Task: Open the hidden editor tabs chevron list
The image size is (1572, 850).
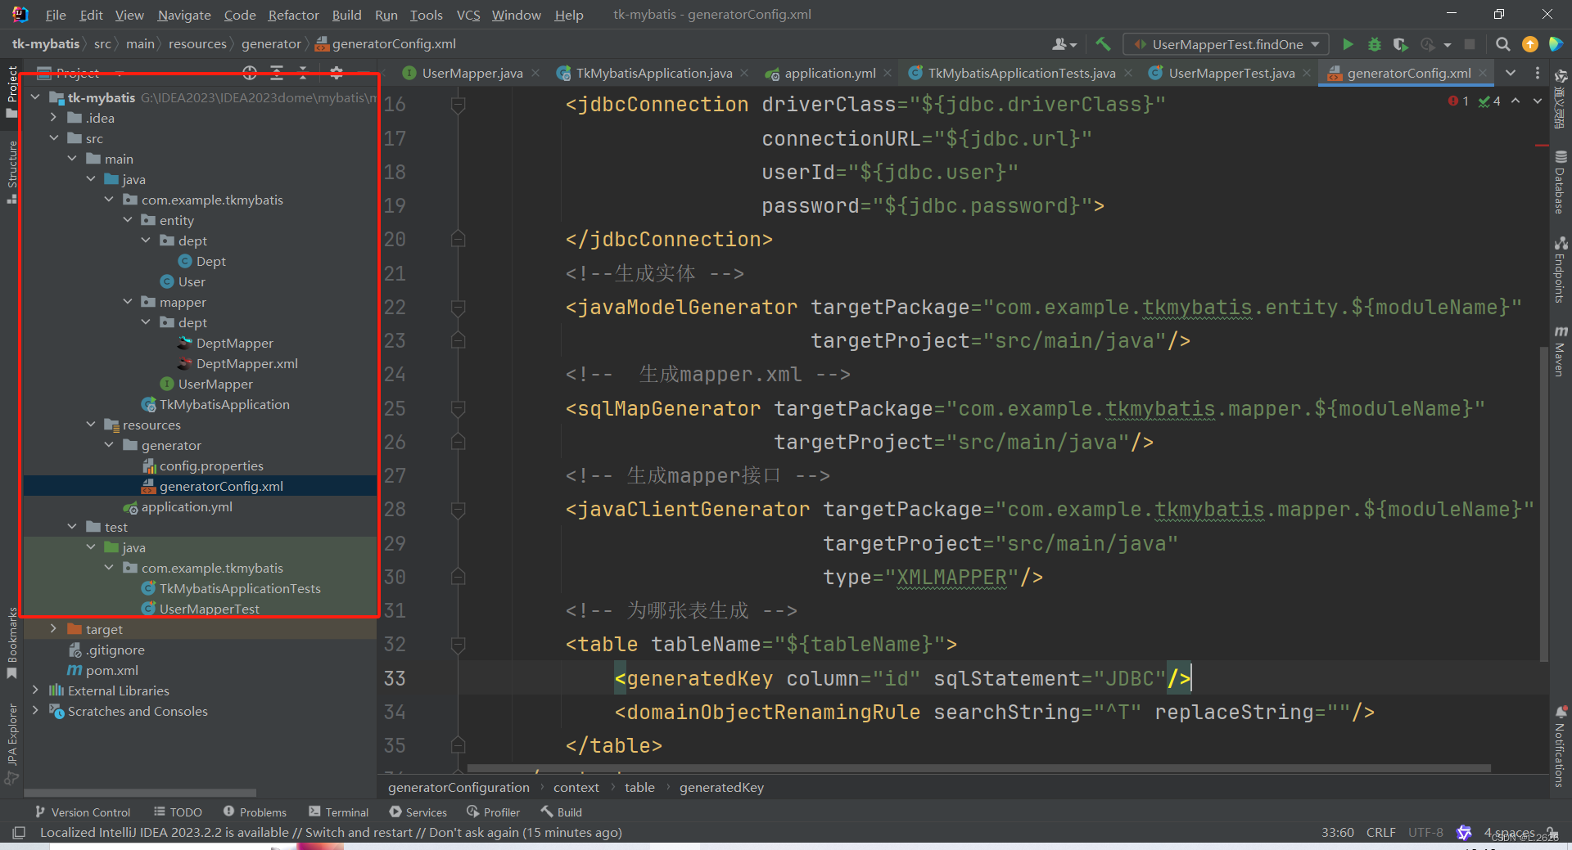Action: pos(1511,73)
